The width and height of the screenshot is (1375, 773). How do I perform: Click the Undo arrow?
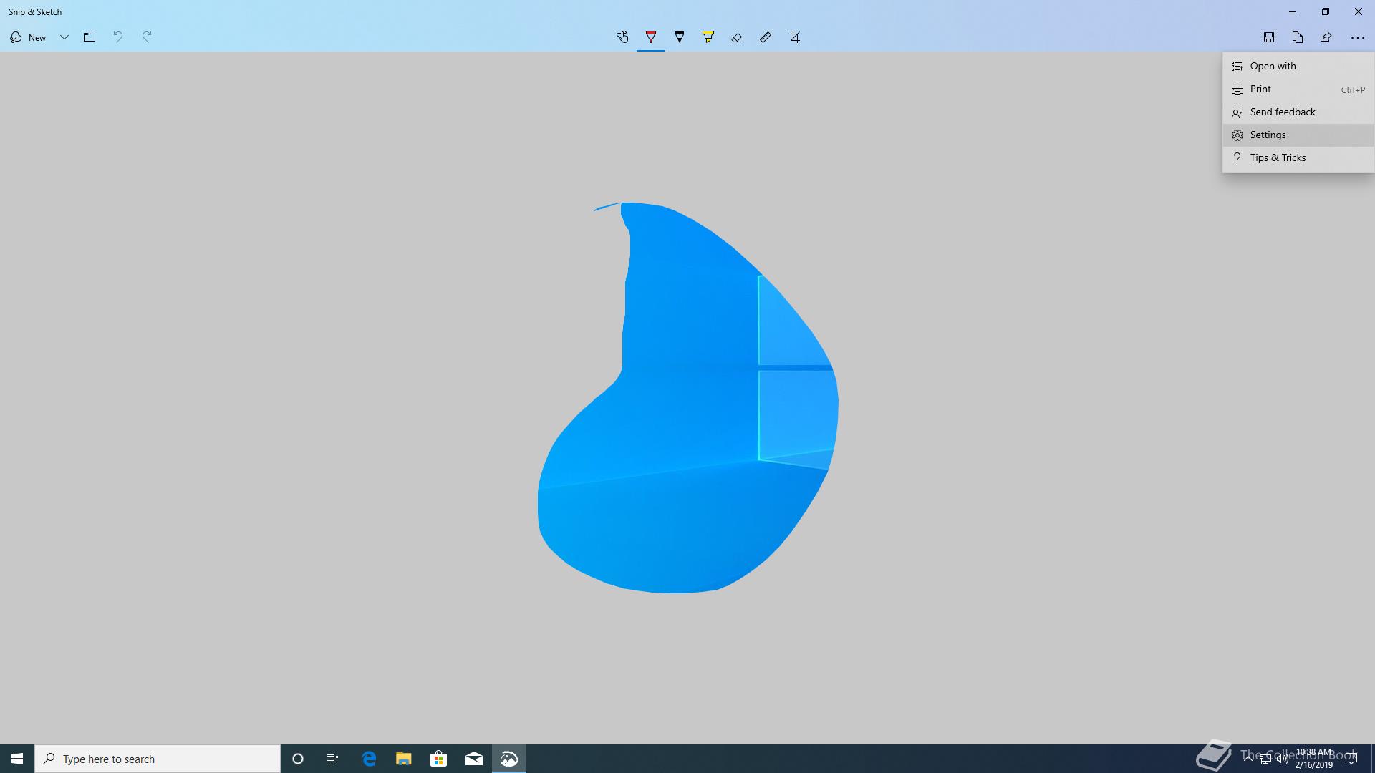point(118,37)
